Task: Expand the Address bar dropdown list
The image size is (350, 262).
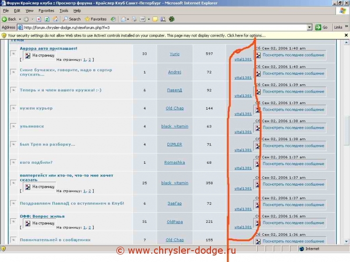Action: 309,28
